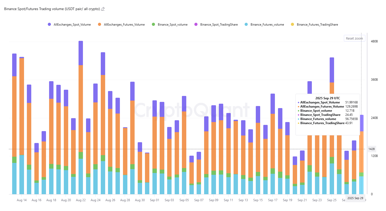Click the edit pencil icon beside chart title

[x=103, y=9]
